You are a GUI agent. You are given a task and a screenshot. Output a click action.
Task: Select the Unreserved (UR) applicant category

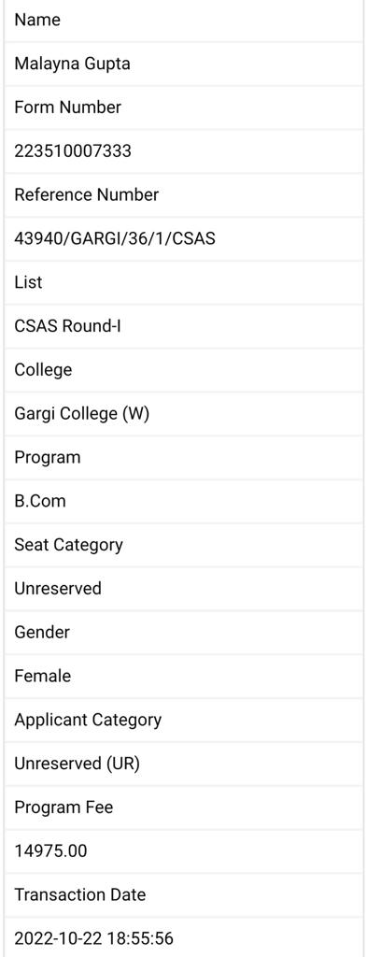click(77, 764)
